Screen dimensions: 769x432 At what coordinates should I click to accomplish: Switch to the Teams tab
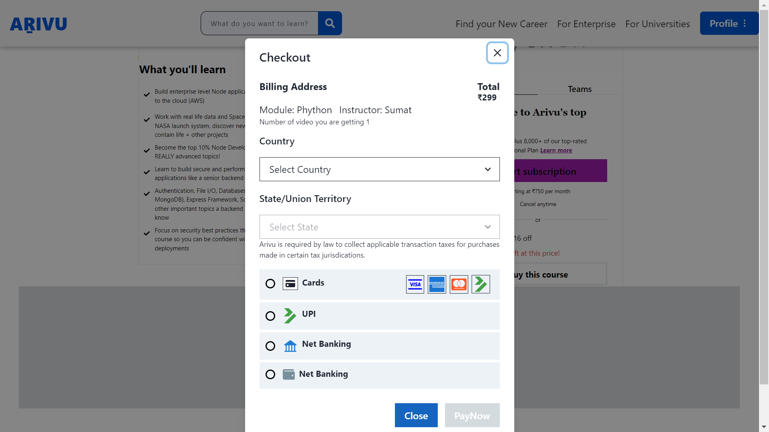coord(580,89)
